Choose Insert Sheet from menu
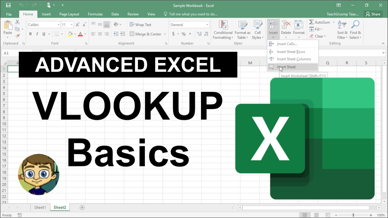The height and width of the screenshot is (218, 388). pyautogui.click(x=293, y=67)
